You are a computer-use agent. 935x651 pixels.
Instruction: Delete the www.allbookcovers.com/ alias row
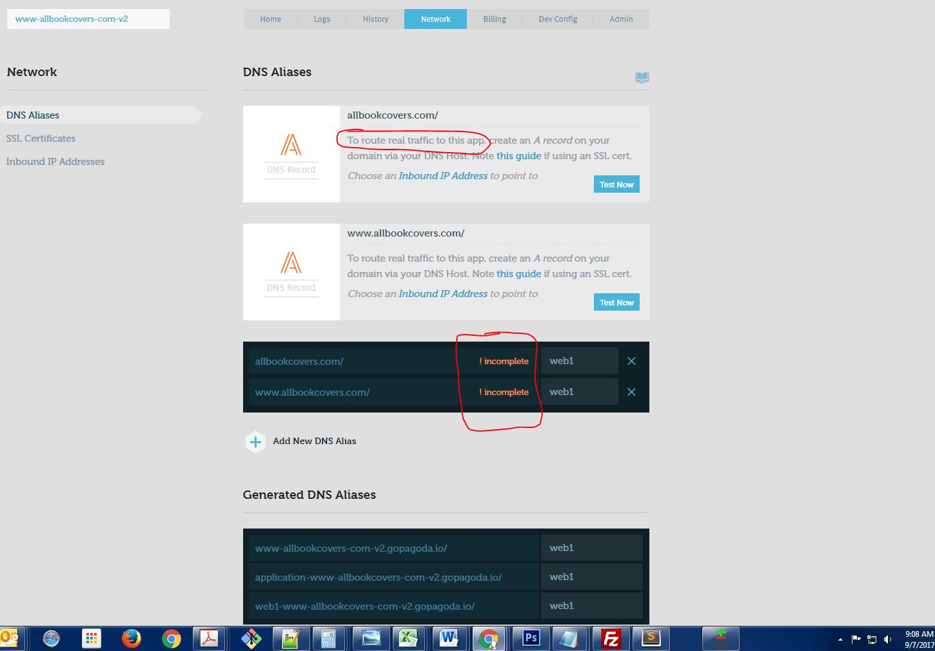(x=631, y=392)
